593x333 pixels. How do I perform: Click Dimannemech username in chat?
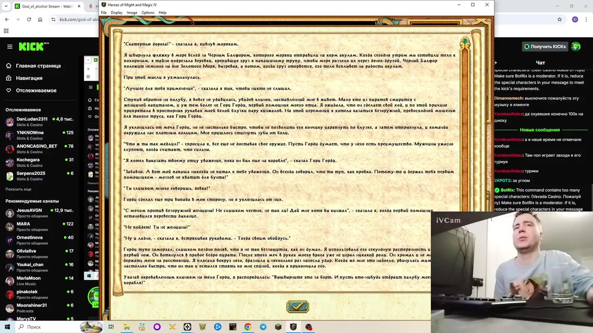coord(509,99)
